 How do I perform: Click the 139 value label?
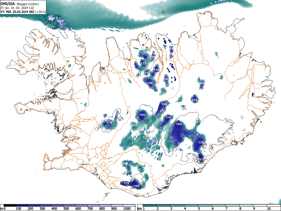(x=201, y=142)
